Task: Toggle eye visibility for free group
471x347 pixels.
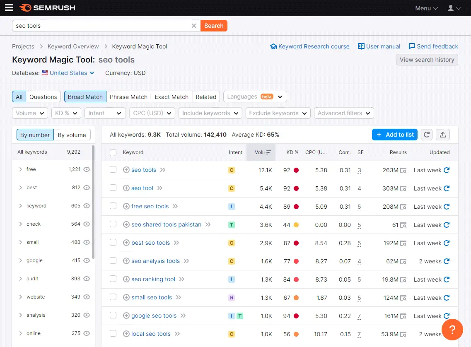Action: (x=87, y=169)
